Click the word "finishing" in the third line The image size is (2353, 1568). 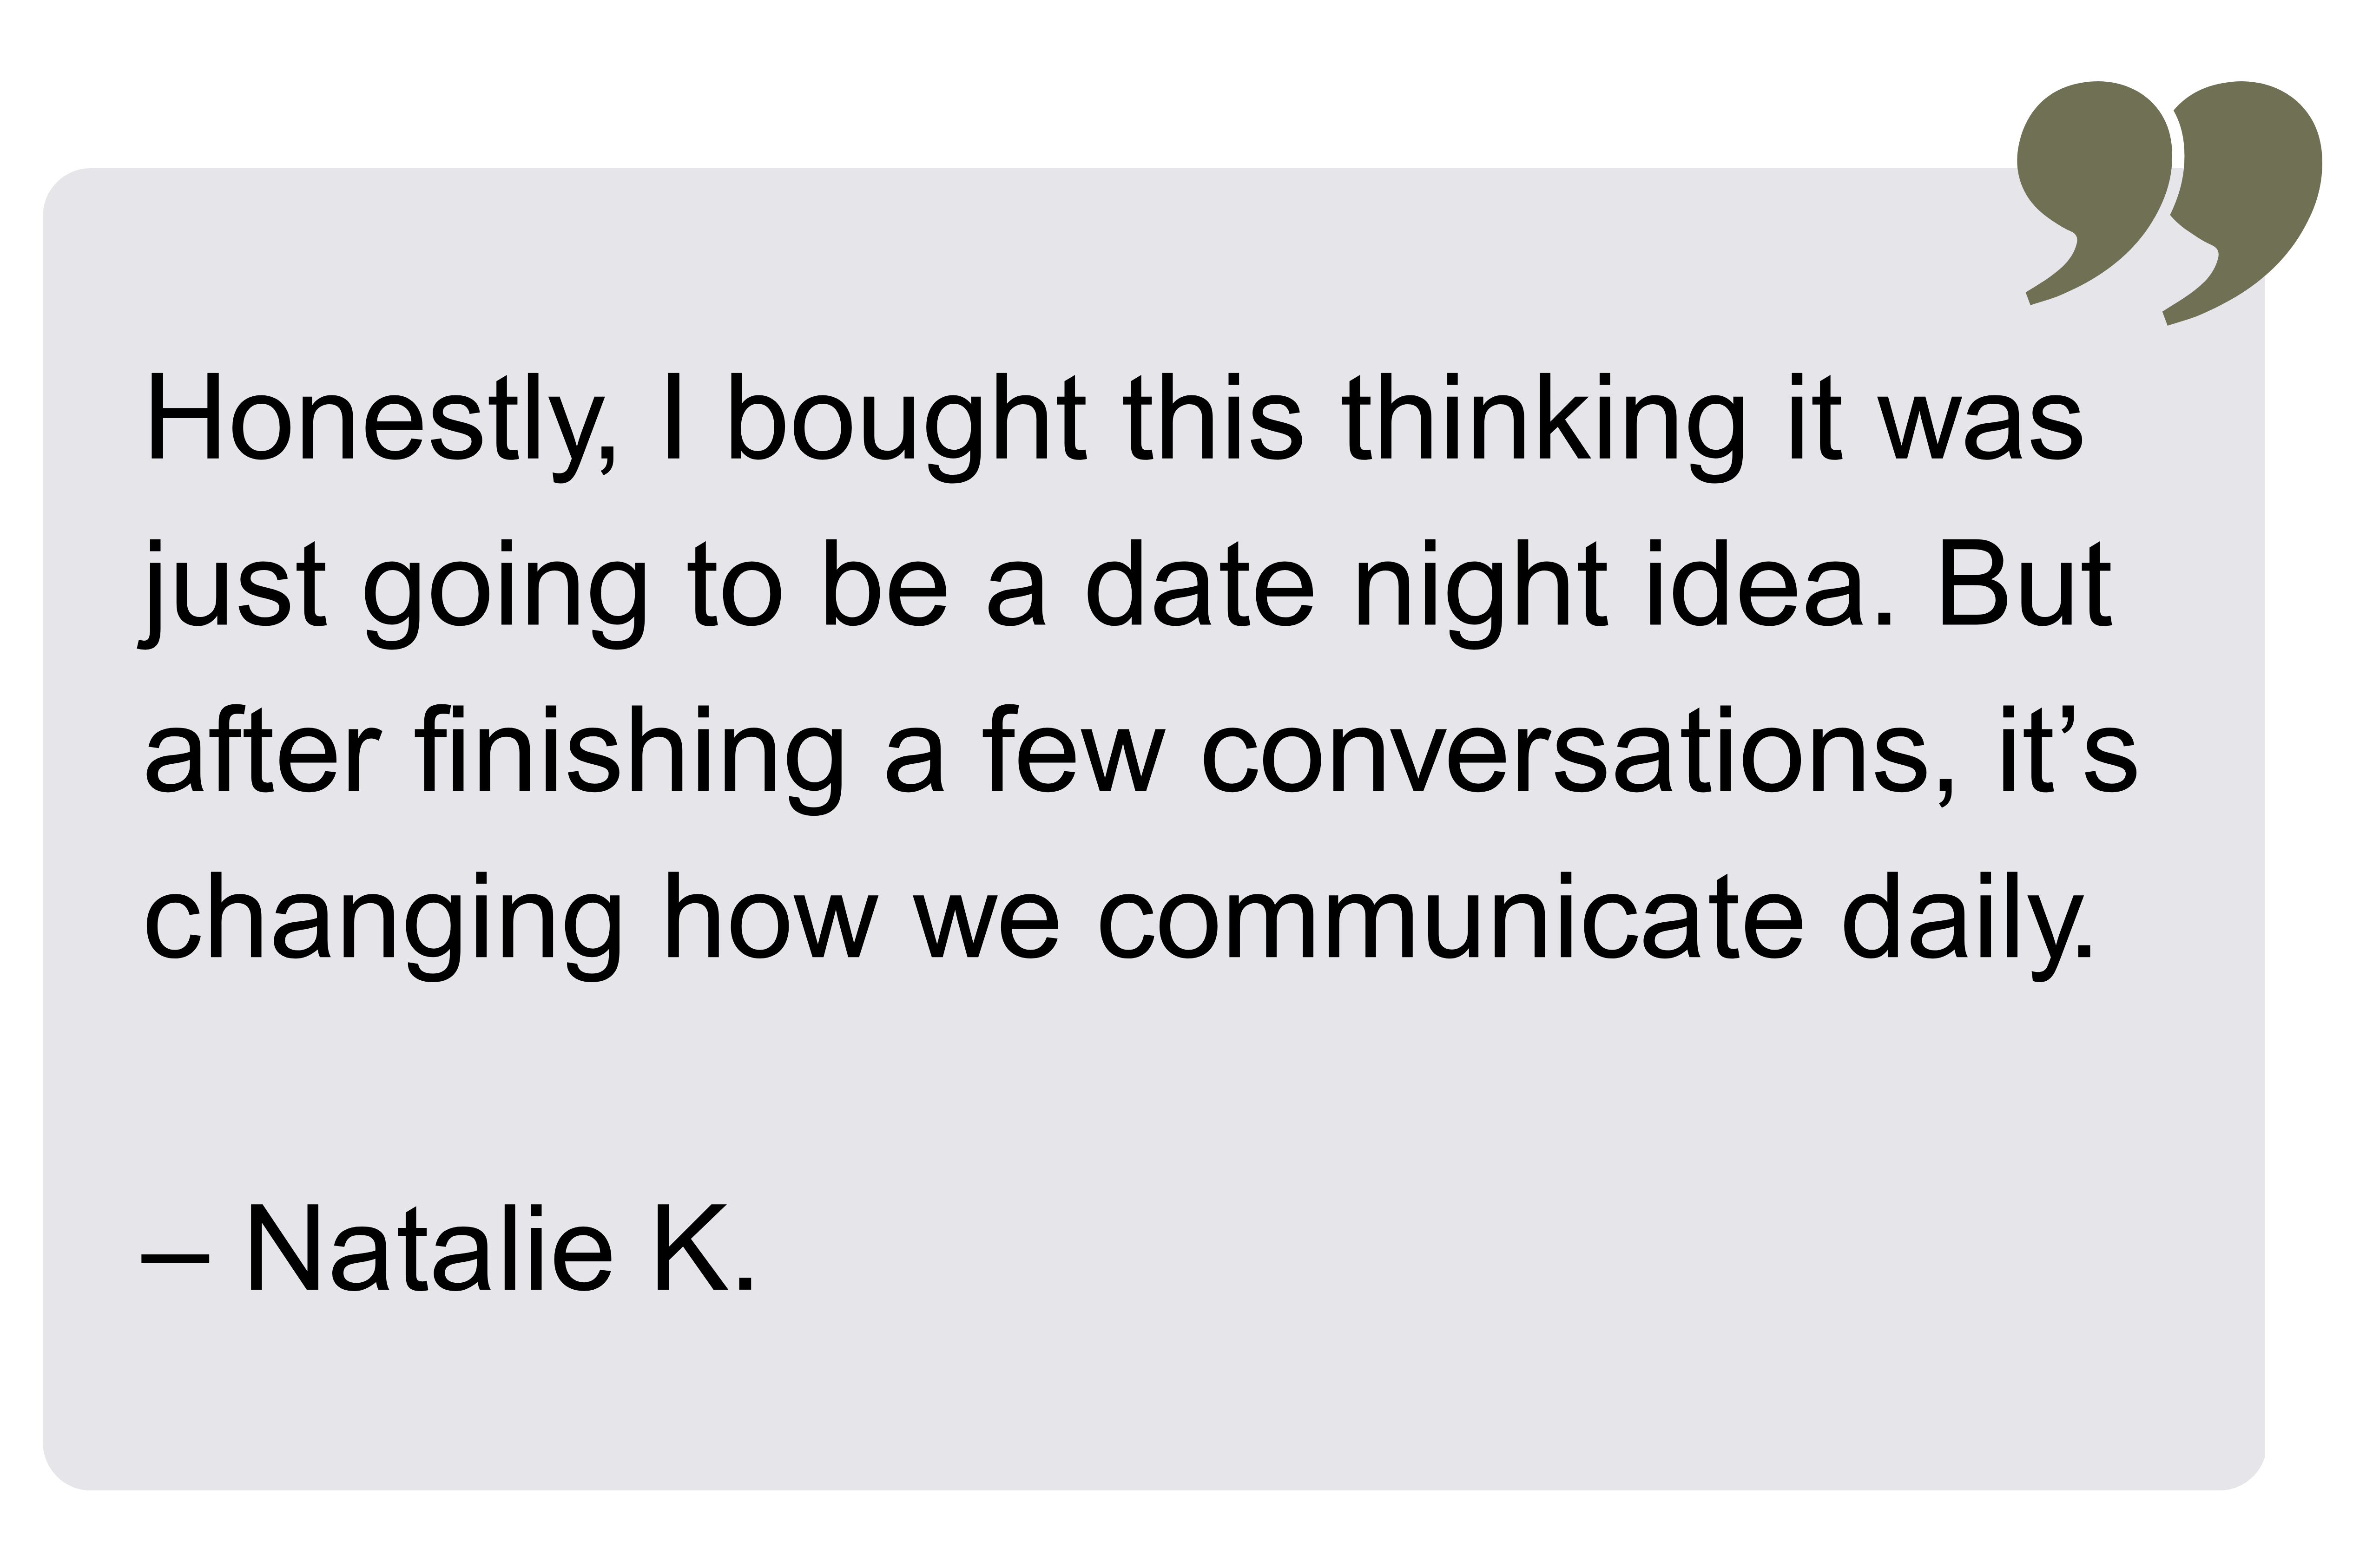(x=627, y=758)
